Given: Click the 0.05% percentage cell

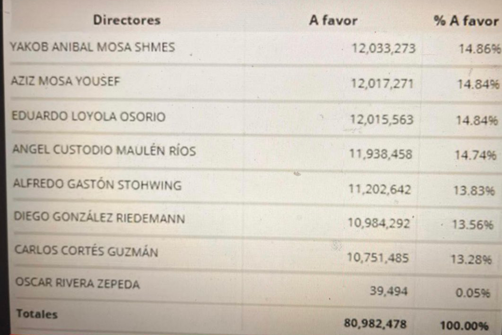Looking at the screenshot, I should click(x=473, y=293).
